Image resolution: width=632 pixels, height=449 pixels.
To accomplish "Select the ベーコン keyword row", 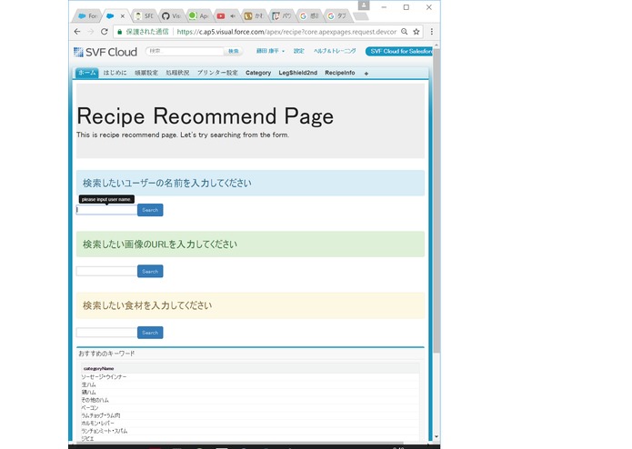I will click(x=249, y=407).
